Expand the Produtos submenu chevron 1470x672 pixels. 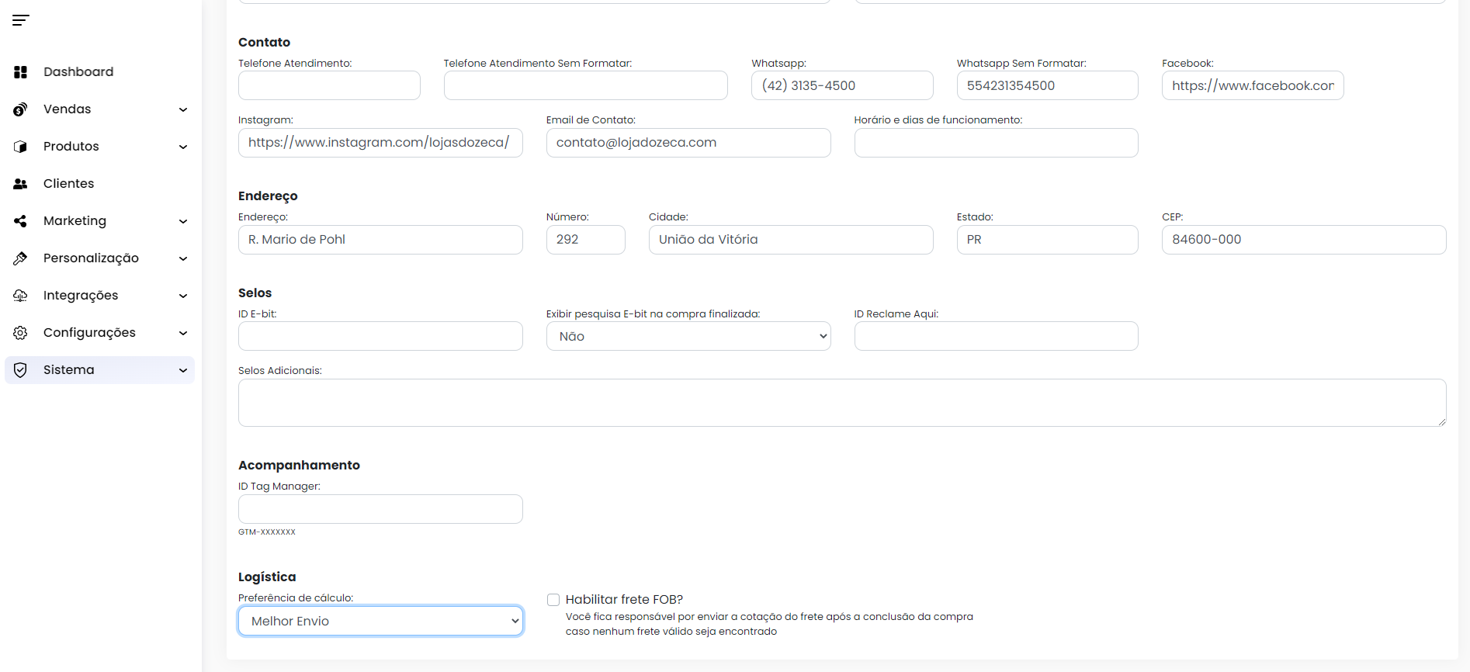click(183, 147)
